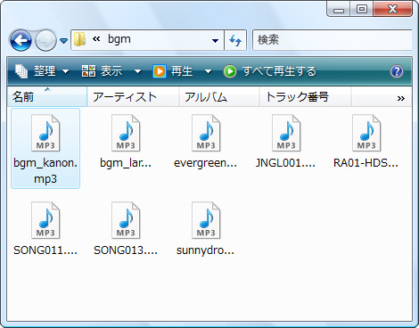The width and height of the screenshot is (419, 328).
Task: Click the folder icon in address bar
Action: tap(79, 39)
